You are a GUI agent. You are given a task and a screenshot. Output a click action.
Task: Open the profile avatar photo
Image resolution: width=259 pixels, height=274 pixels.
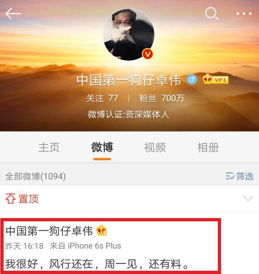pos(129,34)
